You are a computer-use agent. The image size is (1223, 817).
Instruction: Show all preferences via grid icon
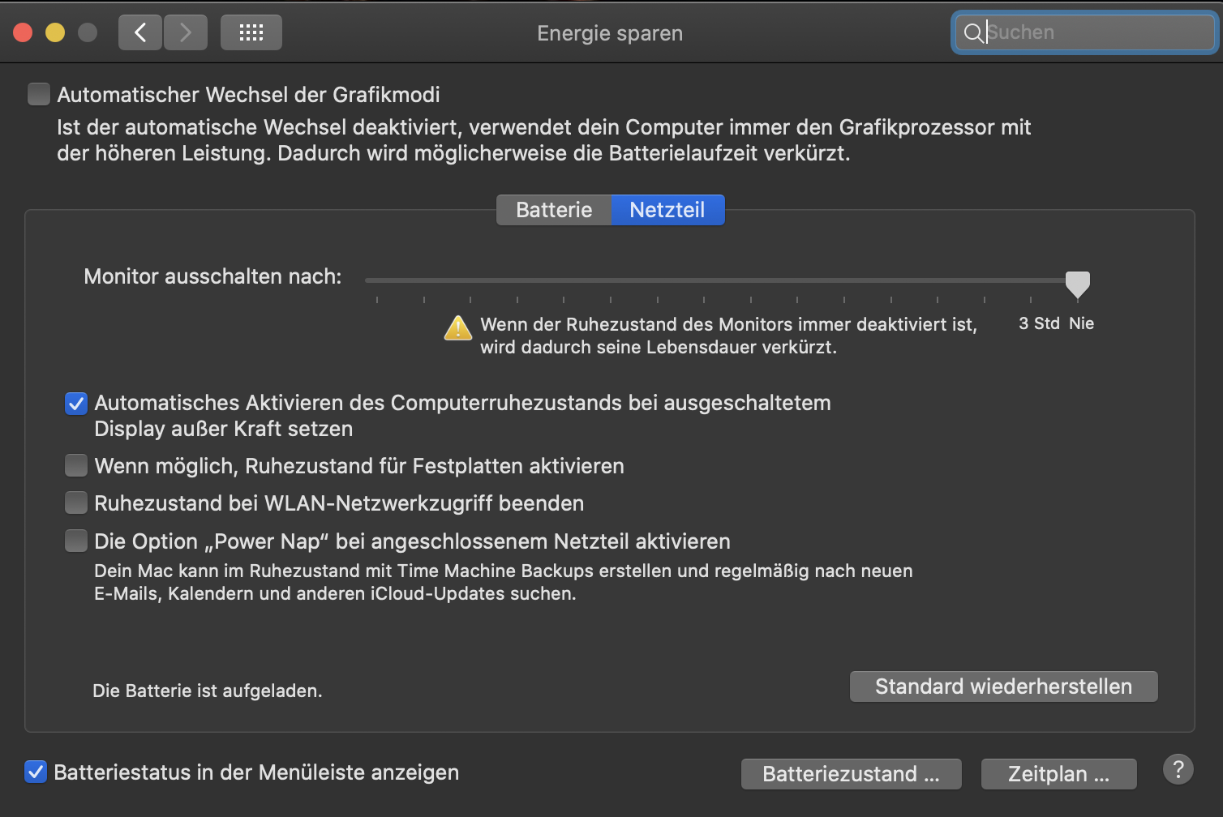[x=251, y=32]
